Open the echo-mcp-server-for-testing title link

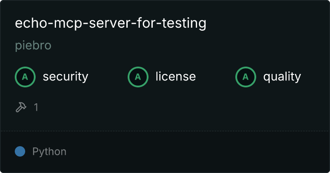point(110,23)
